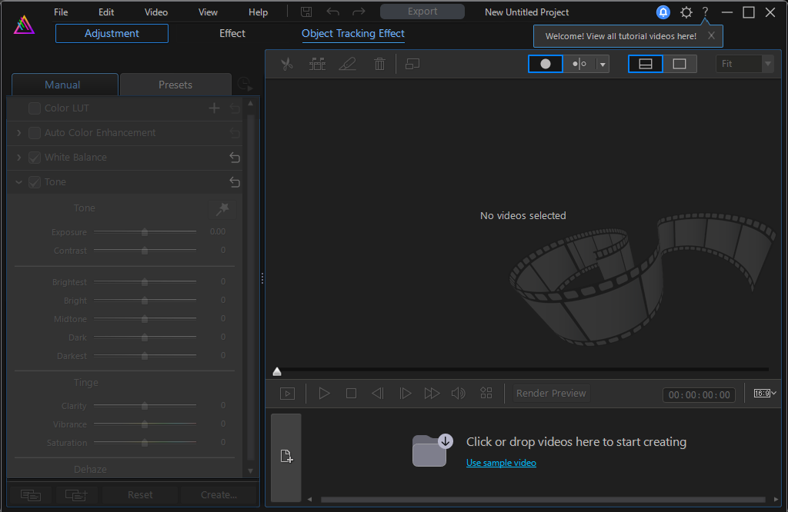Click the volume speaker icon
The height and width of the screenshot is (512, 788).
tap(458, 394)
